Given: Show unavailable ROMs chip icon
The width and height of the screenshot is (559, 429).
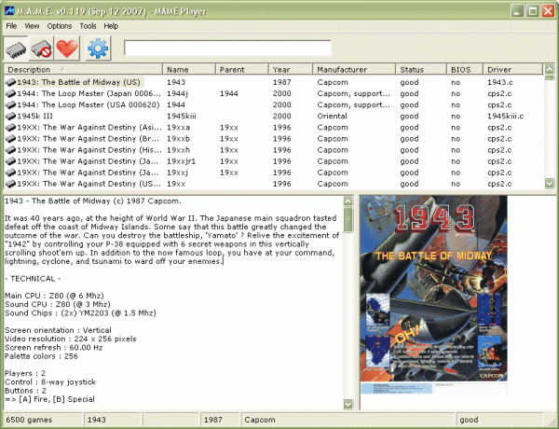Looking at the screenshot, I should pos(41,48).
